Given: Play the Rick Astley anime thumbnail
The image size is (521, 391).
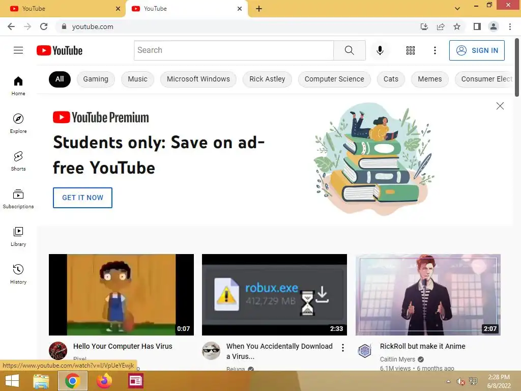Looking at the screenshot, I should (428, 295).
